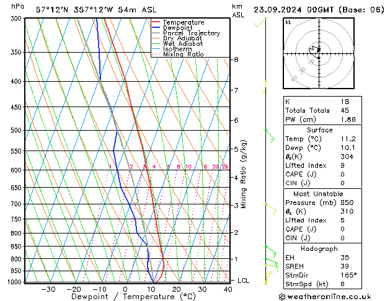
Task: Click the Pressure (mb) value 850
Action: (x=347, y=203)
